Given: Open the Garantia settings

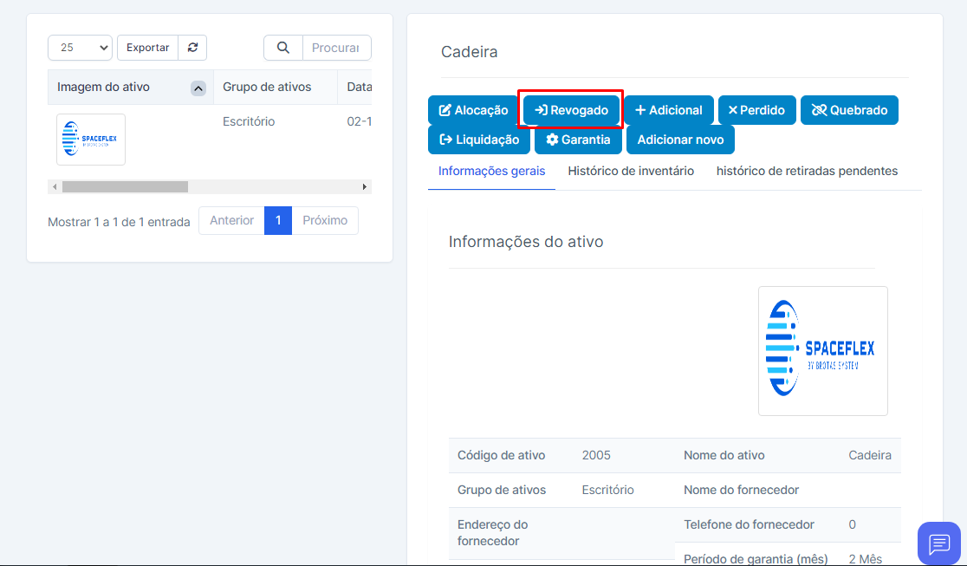Looking at the screenshot, I should [x=578, y=140].
